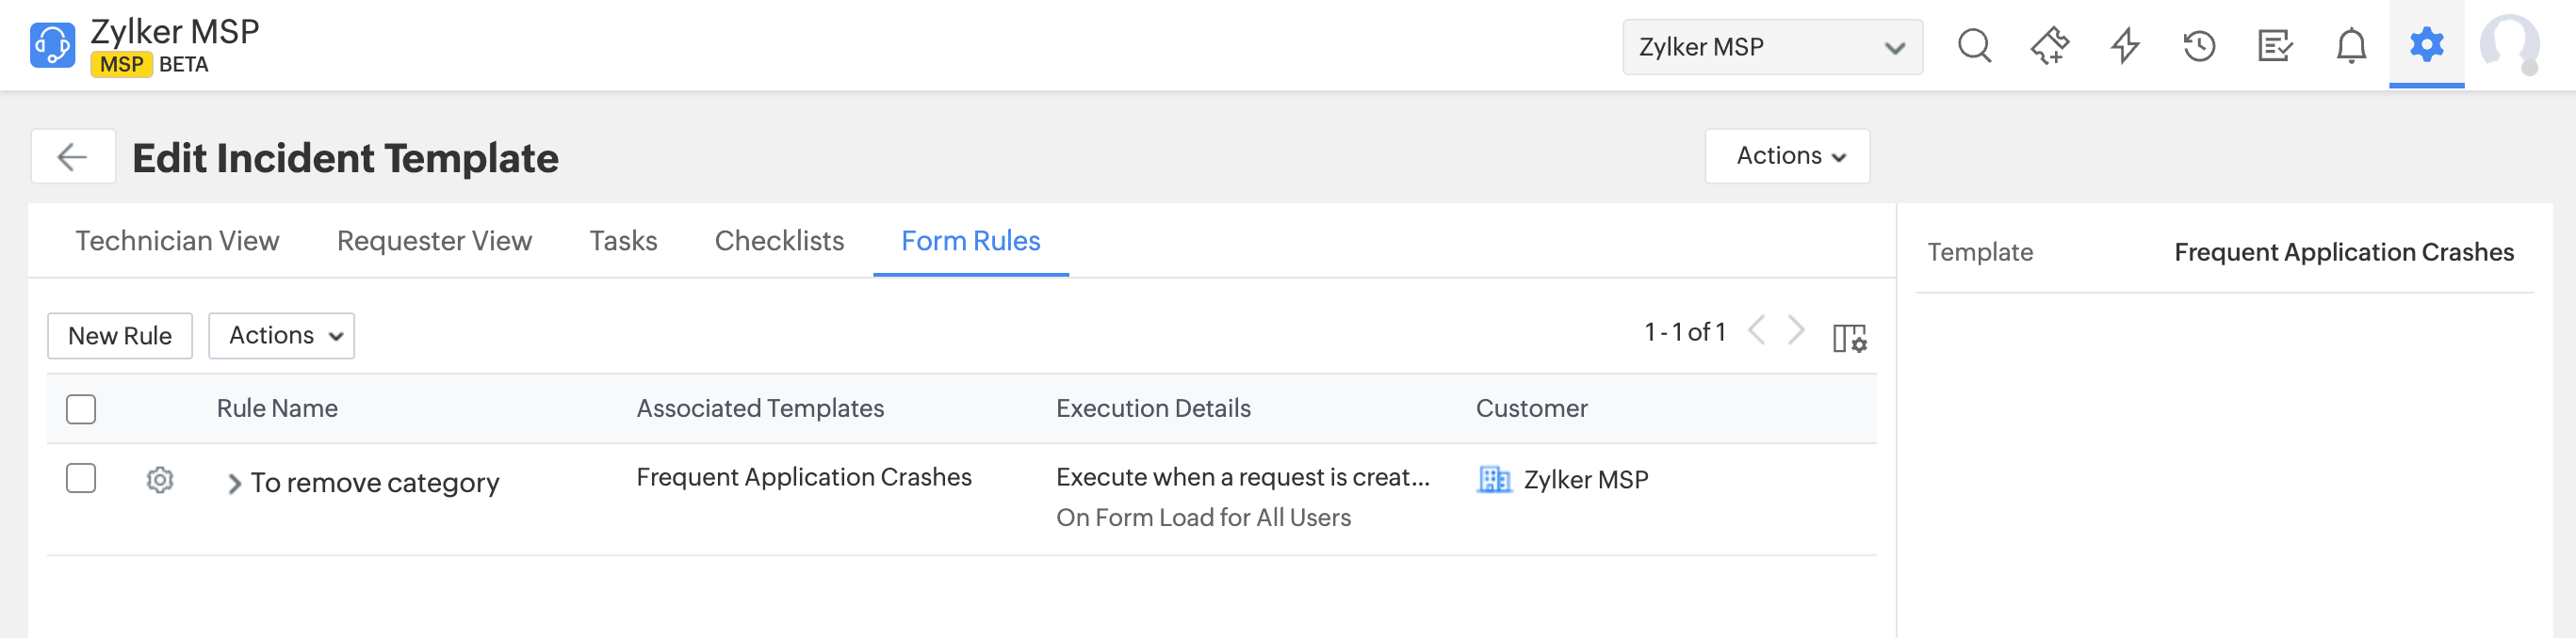Screen dimensions: 2576x638
Task: Open the column chooser icon
Action: (1849, 338)
